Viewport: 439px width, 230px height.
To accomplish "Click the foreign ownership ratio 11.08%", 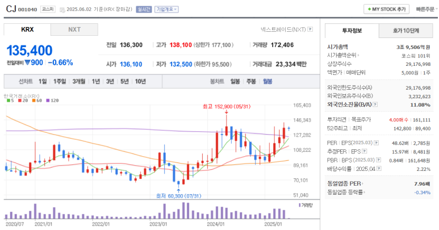I will click(420, 105).
